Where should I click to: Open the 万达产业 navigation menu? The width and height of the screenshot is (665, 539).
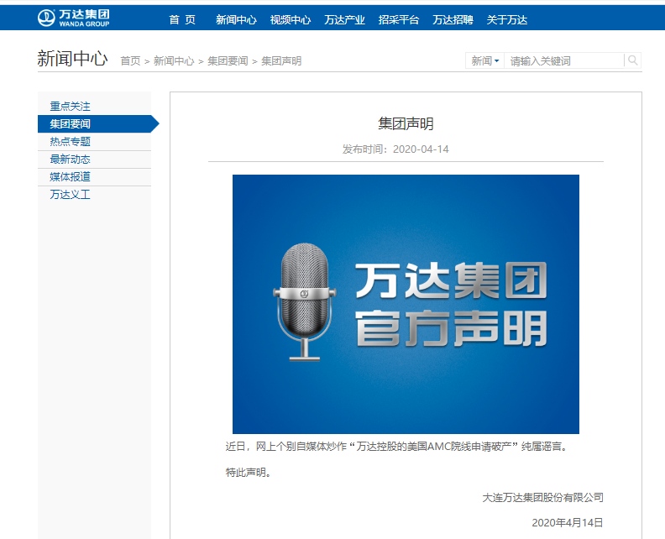[x=344, y=20]
